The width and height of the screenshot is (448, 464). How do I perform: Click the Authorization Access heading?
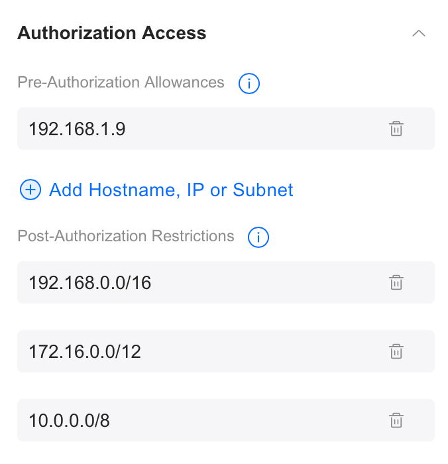pos(111,33)
